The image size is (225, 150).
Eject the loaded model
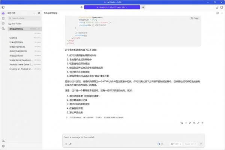tap(143, 7)
